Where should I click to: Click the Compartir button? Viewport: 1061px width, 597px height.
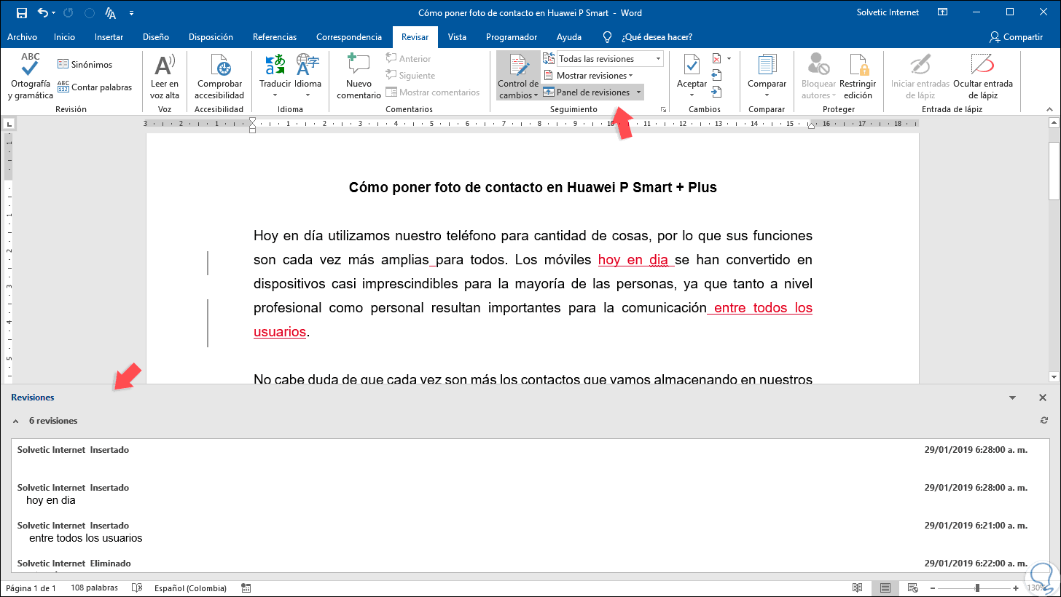point(1016,37)
